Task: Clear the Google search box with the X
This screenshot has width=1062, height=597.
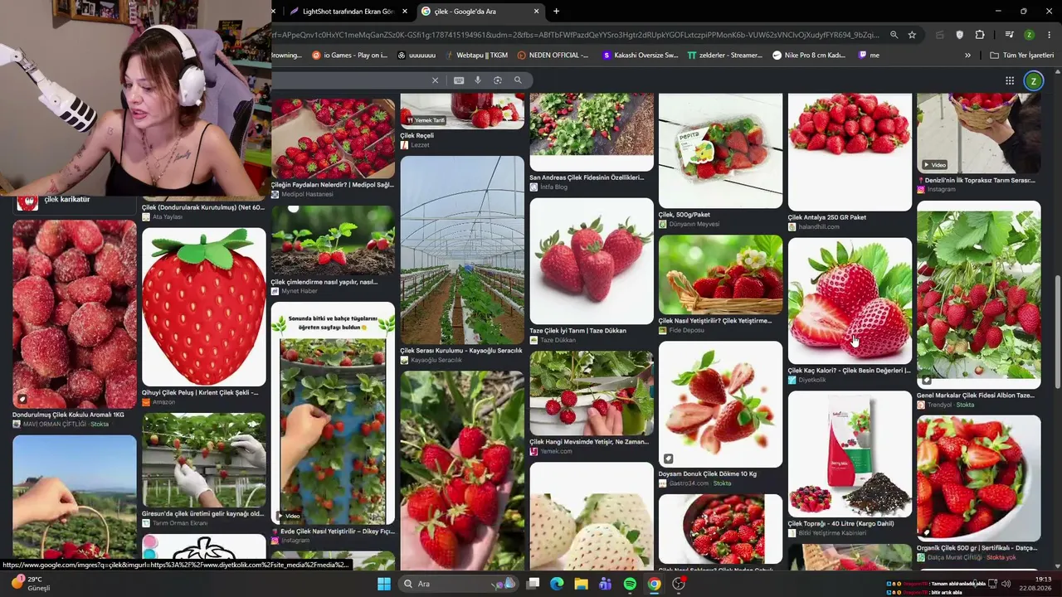Action: coord(435,80)
